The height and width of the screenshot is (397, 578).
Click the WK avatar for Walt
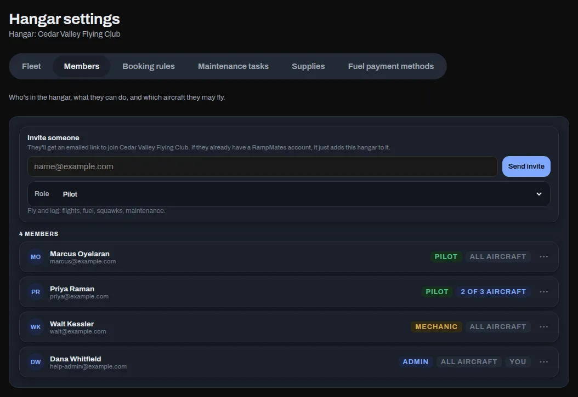(36, 327)
